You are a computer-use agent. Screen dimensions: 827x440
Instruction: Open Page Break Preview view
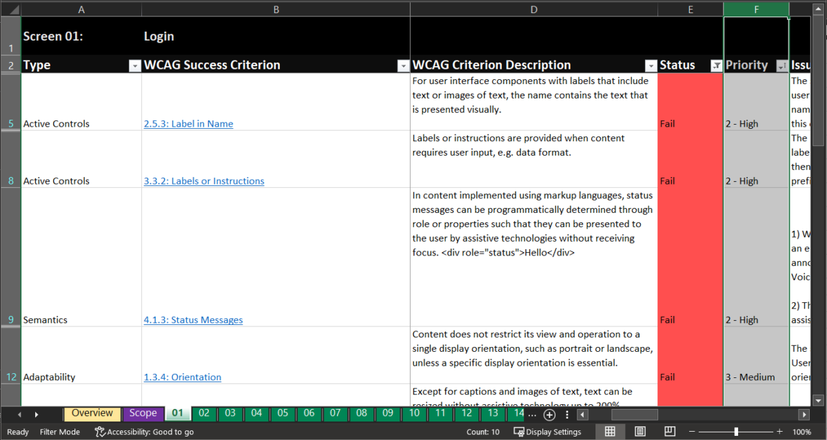(x=669, y=431)
